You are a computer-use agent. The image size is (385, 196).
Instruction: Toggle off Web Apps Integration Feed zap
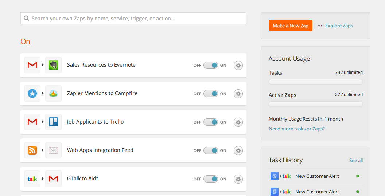211,150
